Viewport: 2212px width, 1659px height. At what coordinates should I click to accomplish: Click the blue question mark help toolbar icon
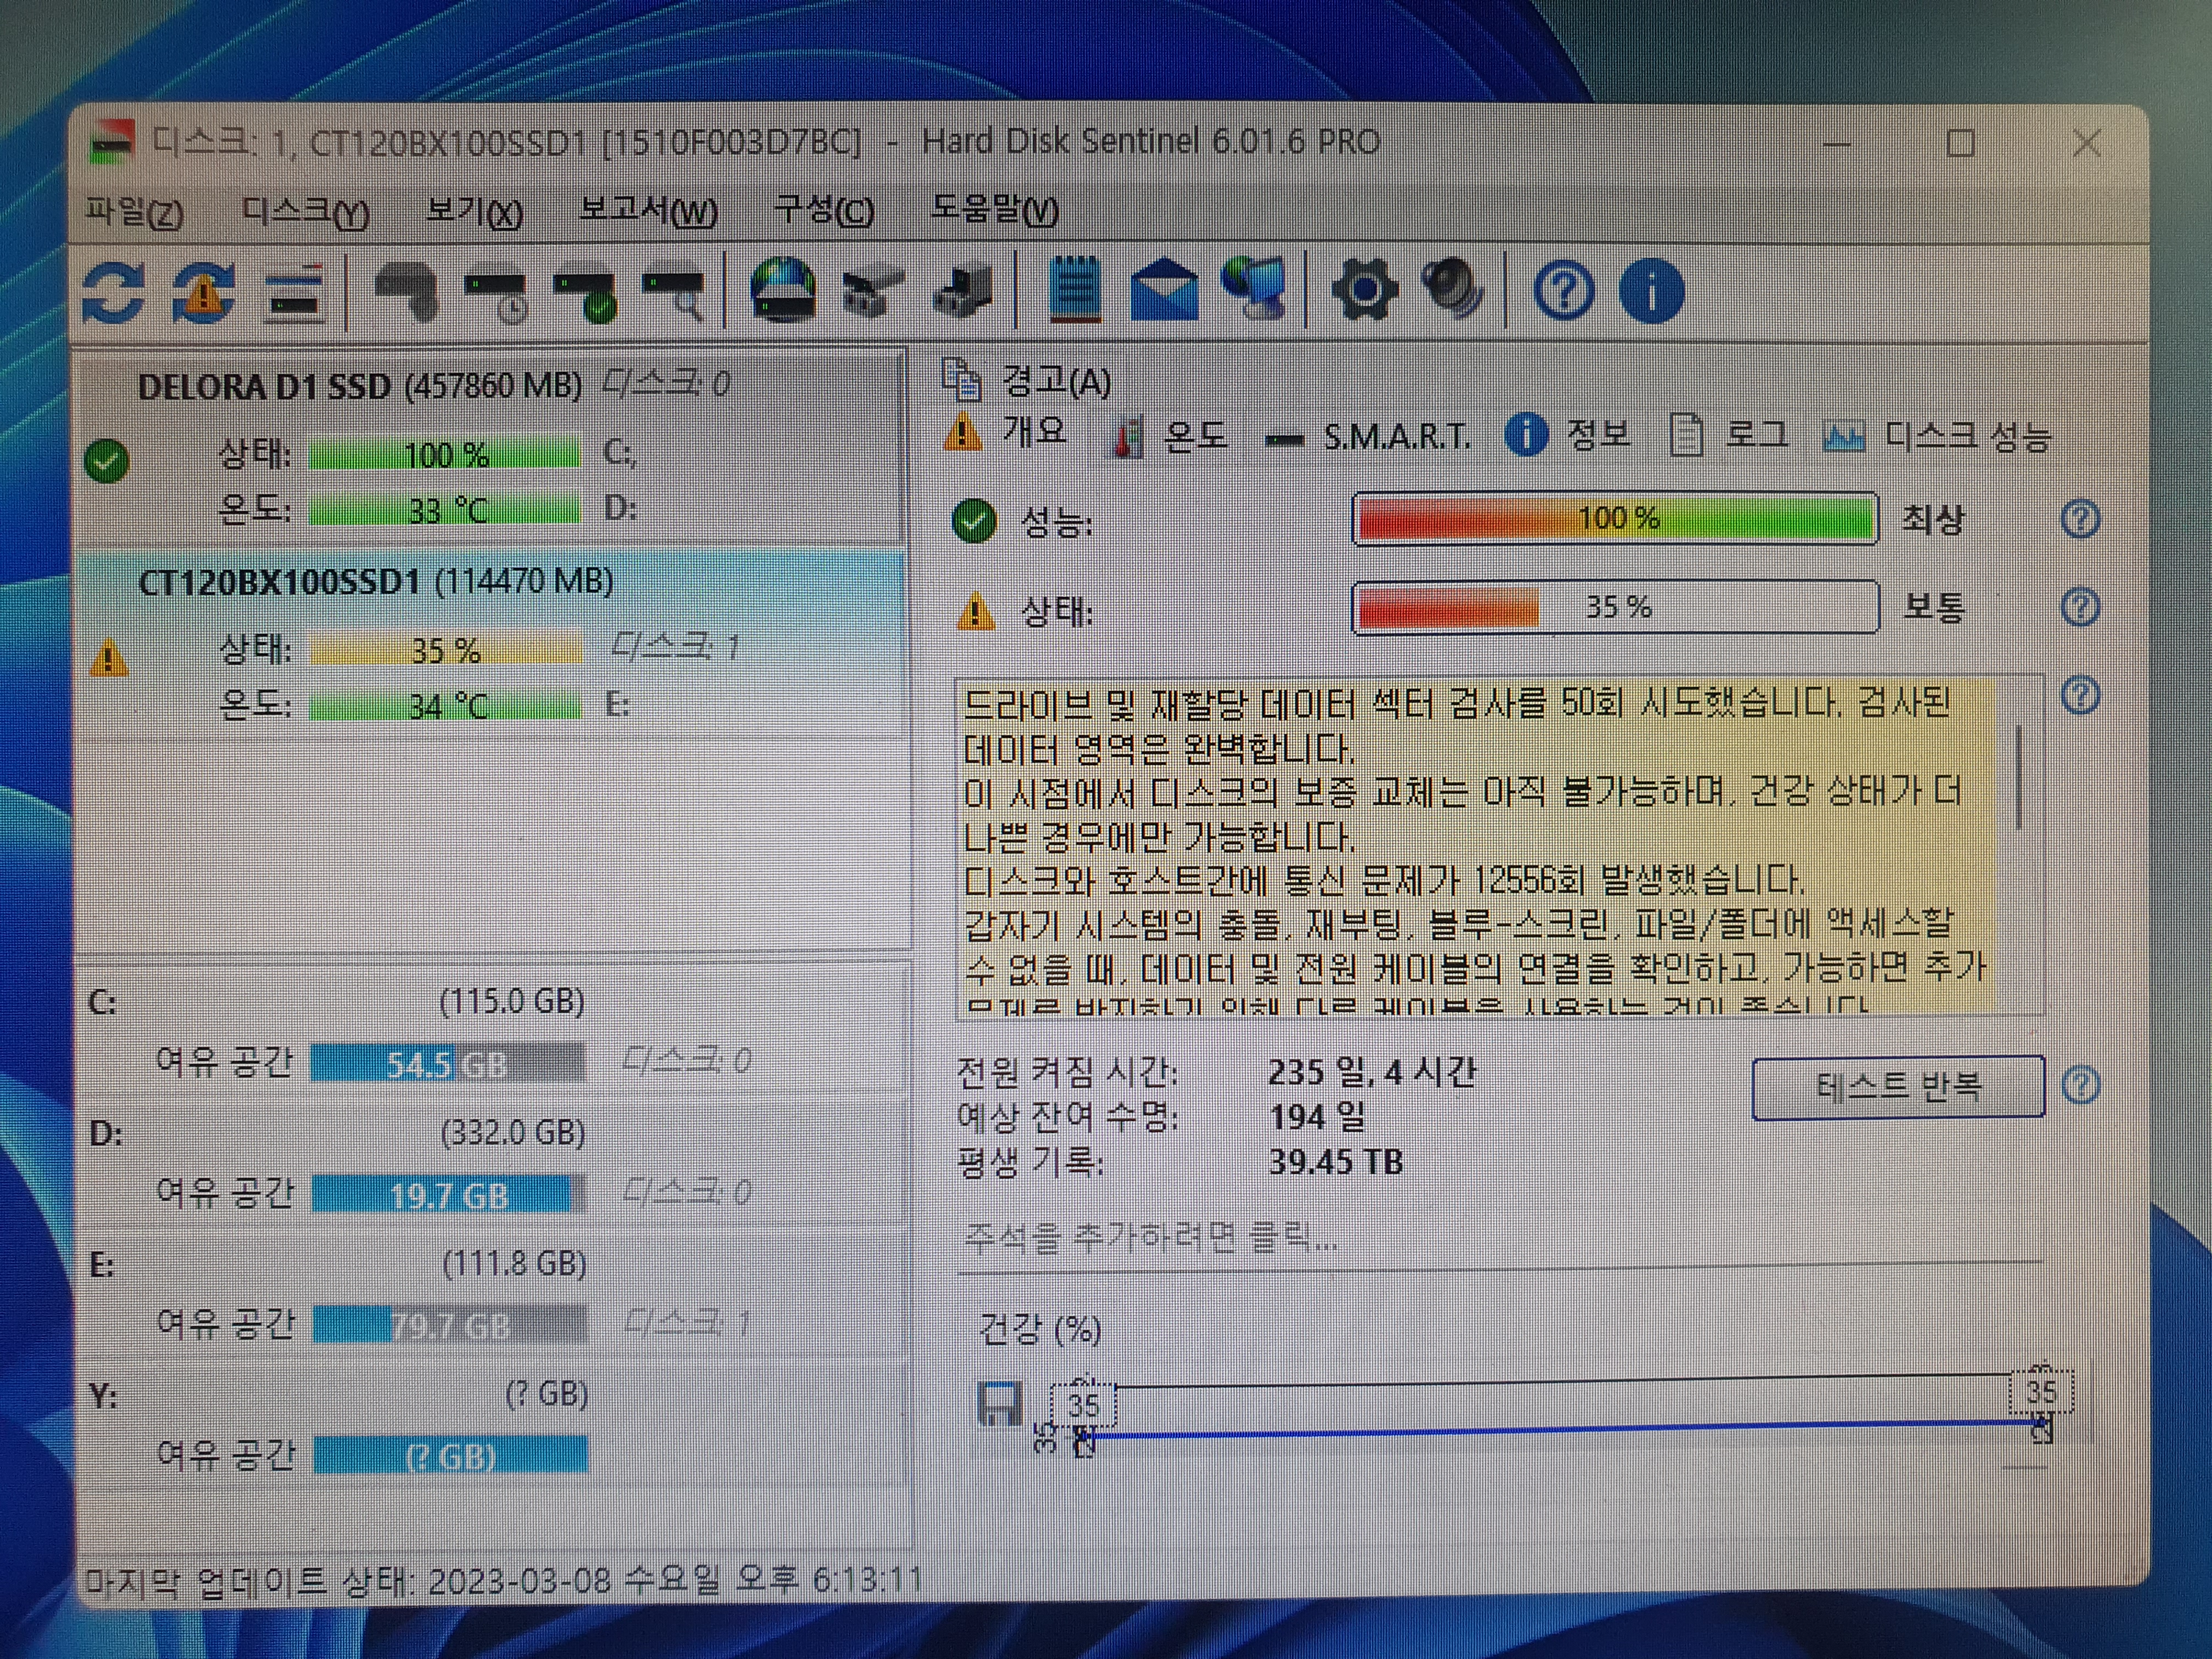coord(1564,292)
